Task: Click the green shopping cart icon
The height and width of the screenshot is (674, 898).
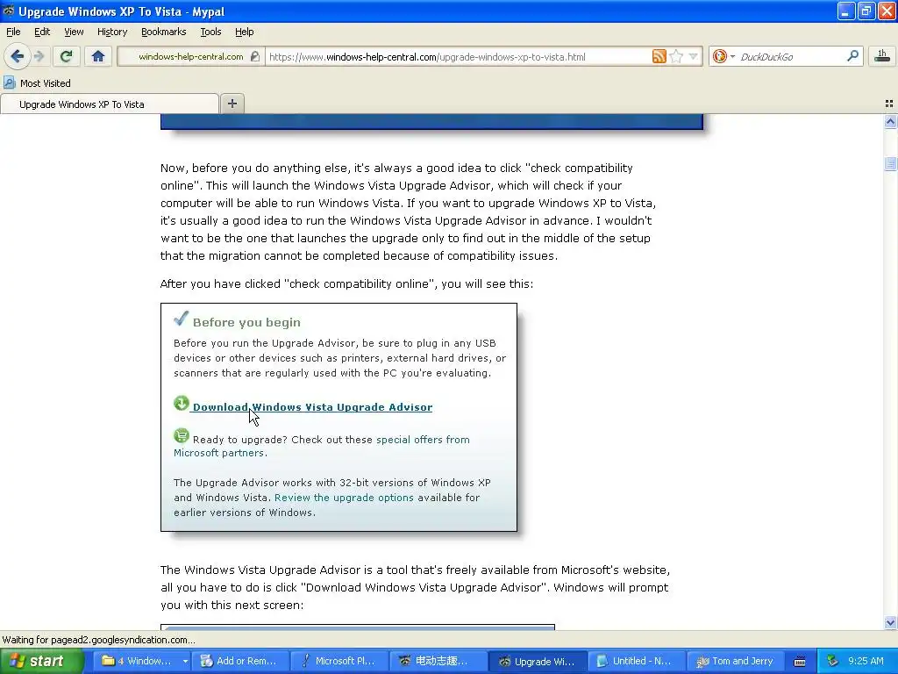Action: pyautogui.click(x=181, y=435)
